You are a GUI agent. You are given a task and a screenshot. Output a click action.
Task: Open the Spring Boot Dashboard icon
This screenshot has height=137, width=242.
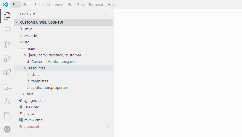(x=7, y=129)
